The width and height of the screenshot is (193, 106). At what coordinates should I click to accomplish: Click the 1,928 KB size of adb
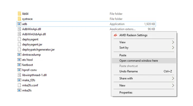point(150,24)
